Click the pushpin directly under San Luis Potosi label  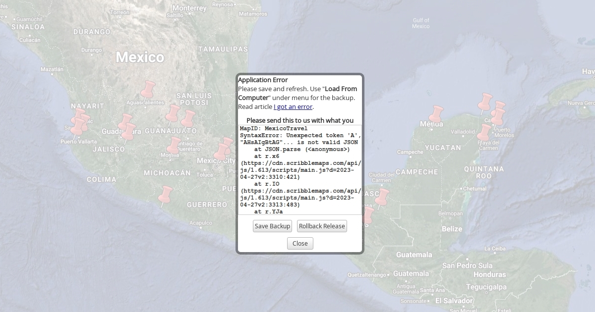pos(187,120)
